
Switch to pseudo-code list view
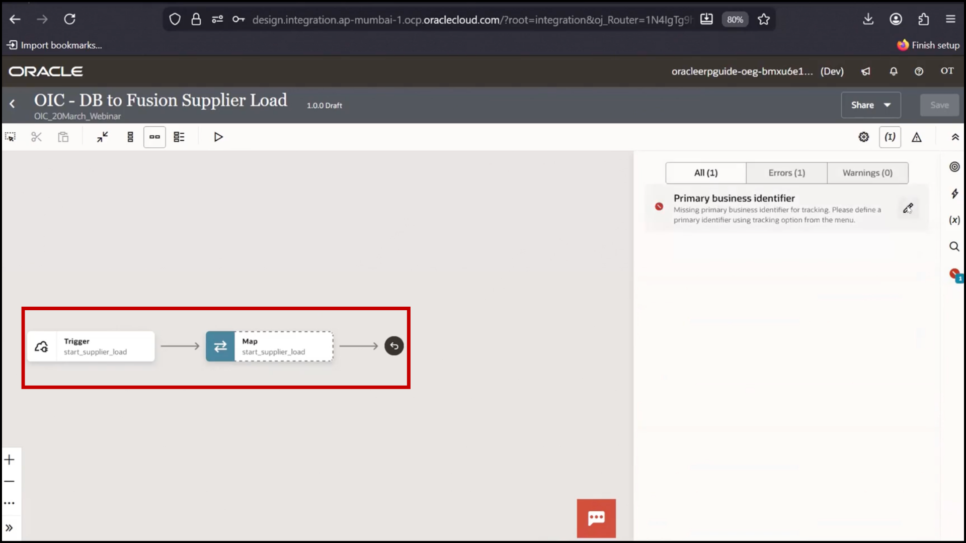(x=179, y=137)
